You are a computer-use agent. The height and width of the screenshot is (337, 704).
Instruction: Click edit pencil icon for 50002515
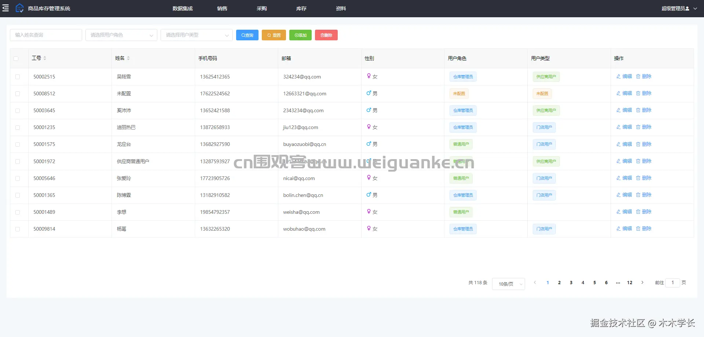pos(619,76)
